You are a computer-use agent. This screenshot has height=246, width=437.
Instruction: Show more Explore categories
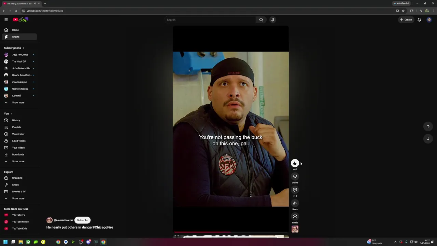19,199
